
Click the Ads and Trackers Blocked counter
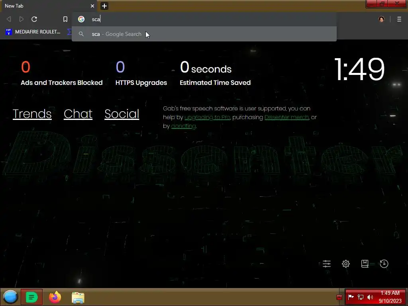61,73
